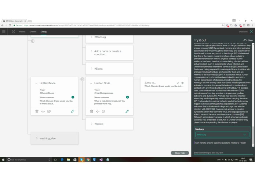Open Visual Studio from the taskbar
255x181 pixels.
coord(101,160)
